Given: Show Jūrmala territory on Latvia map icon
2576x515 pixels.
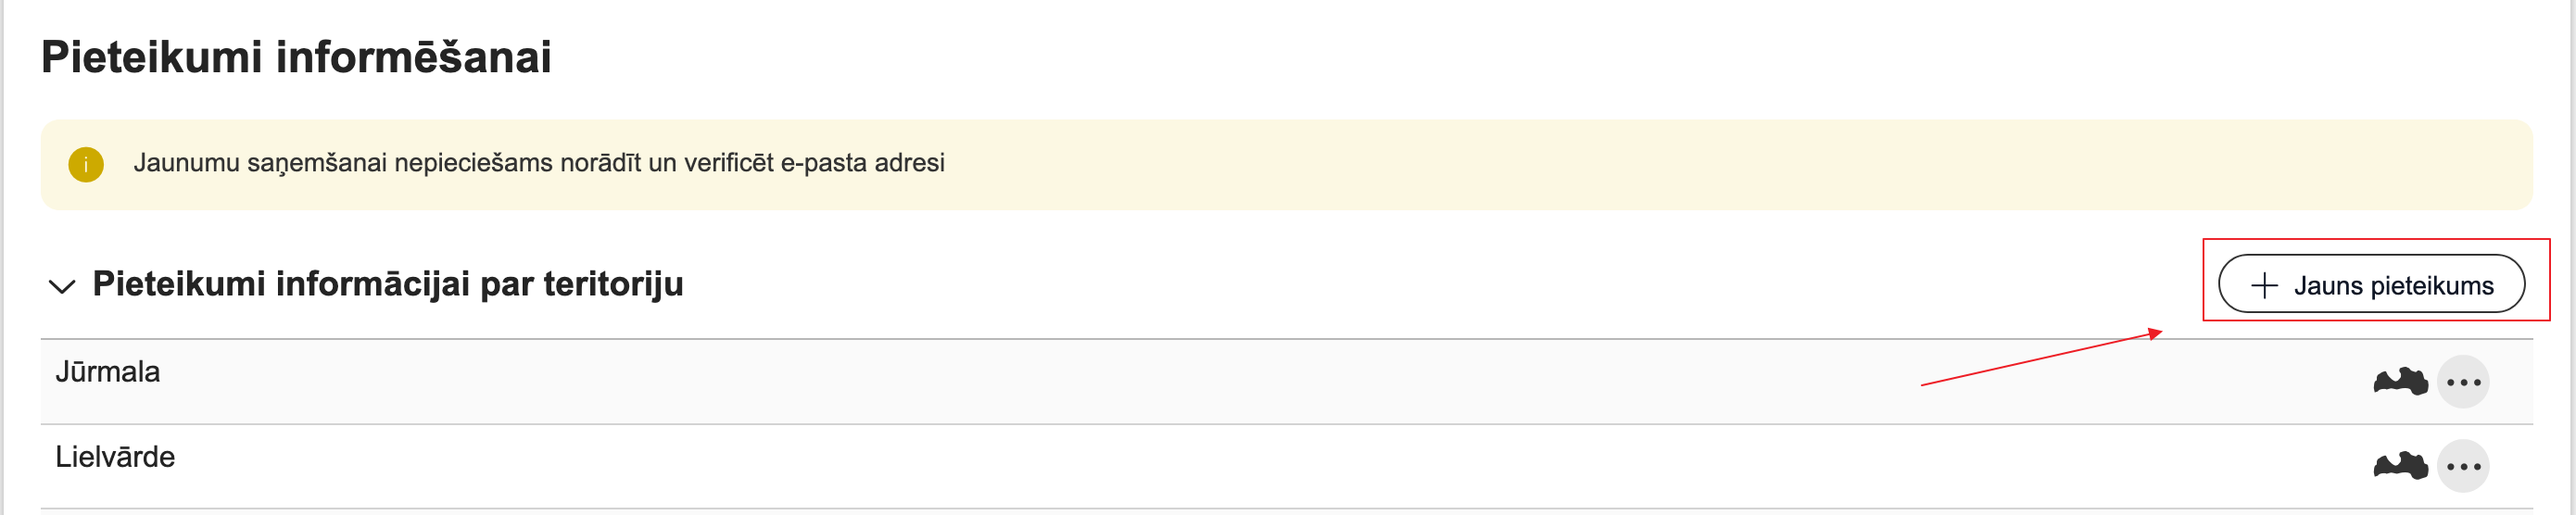Looking at the screenshot, I should [2400, 382].
